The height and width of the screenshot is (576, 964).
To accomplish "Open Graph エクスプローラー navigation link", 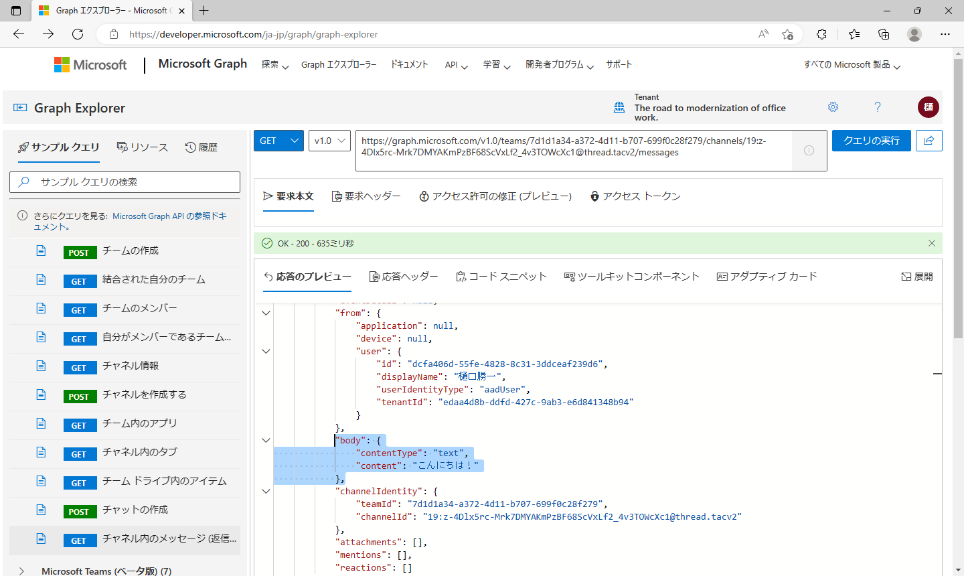I will point(339,64).
